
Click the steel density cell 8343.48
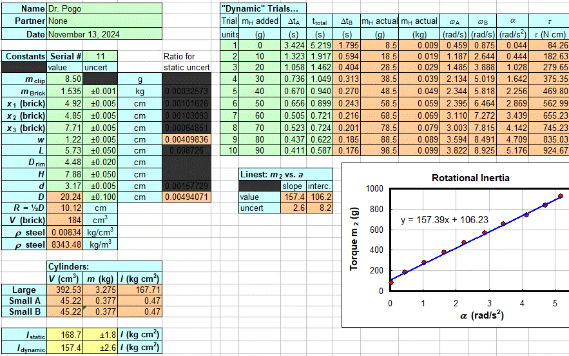click(64, 244)
